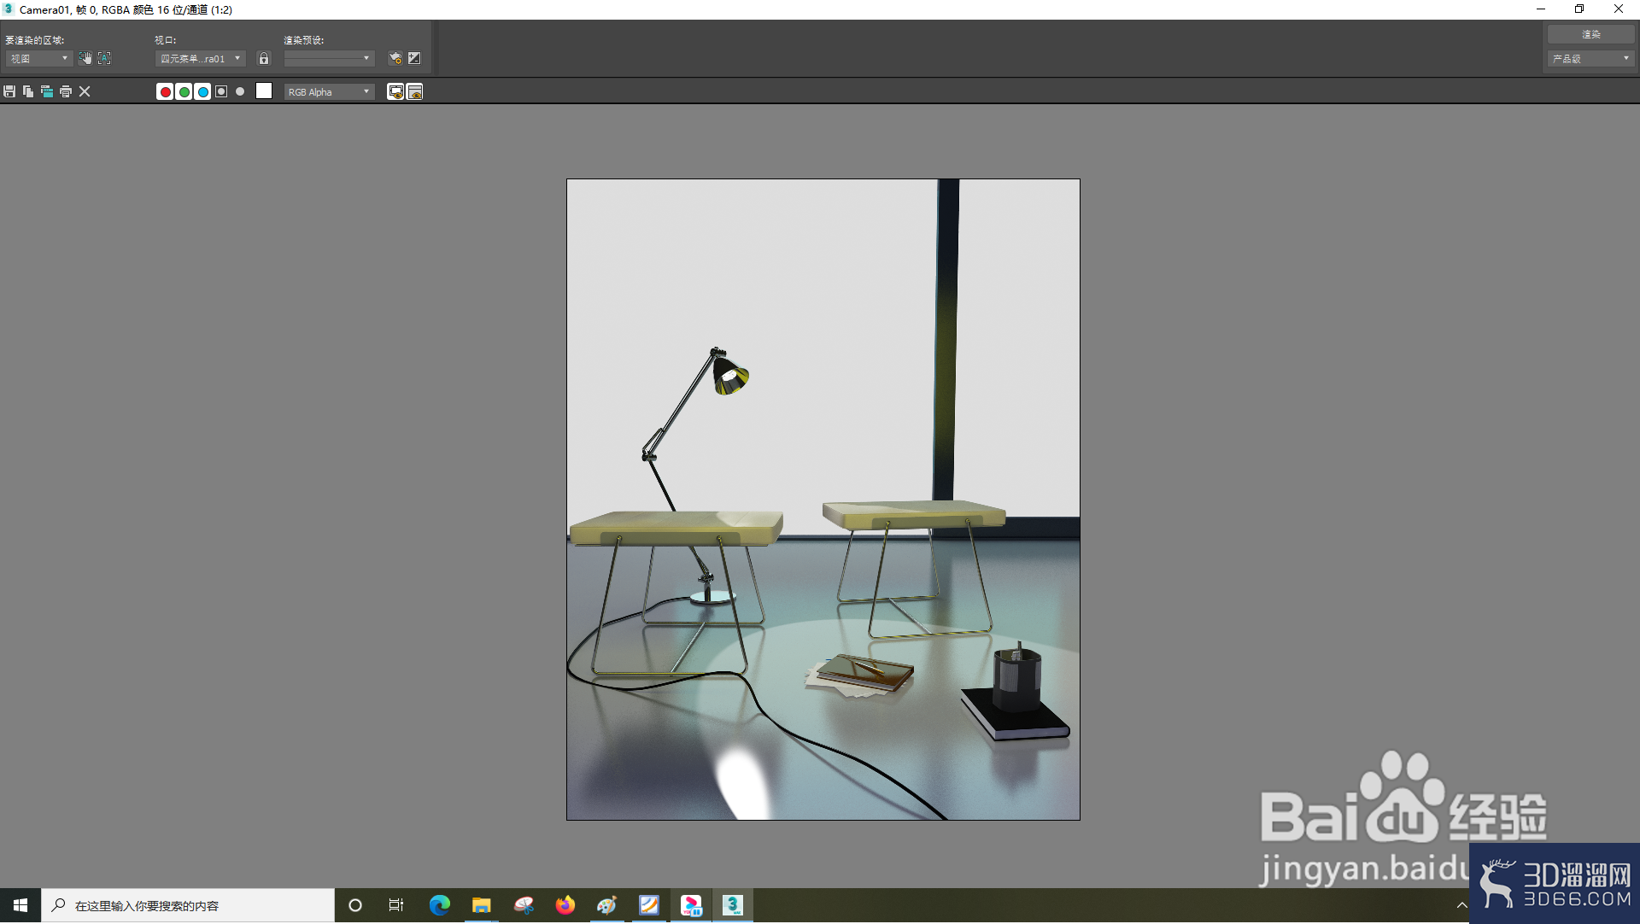Click the auto region selected icon
Viewport: 1640px width, 924px height.
pos(104,59)
